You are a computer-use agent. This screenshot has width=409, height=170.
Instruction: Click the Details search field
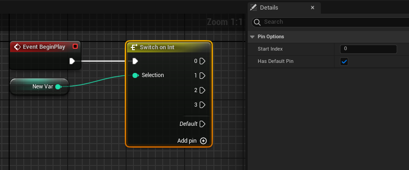(330, 22)
